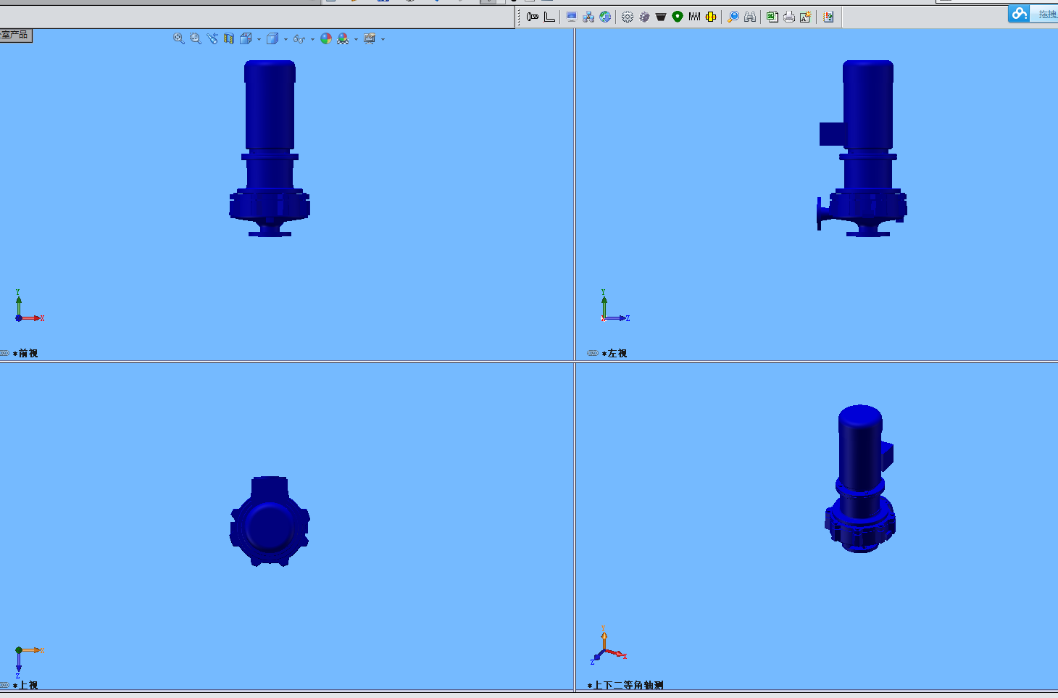Click the coordinate triad in the isometric view
This screenshot has height=698, width=1058.
608,647
